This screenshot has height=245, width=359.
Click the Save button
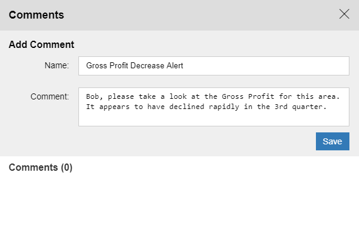pyautogui.click(x=332, y=141)
